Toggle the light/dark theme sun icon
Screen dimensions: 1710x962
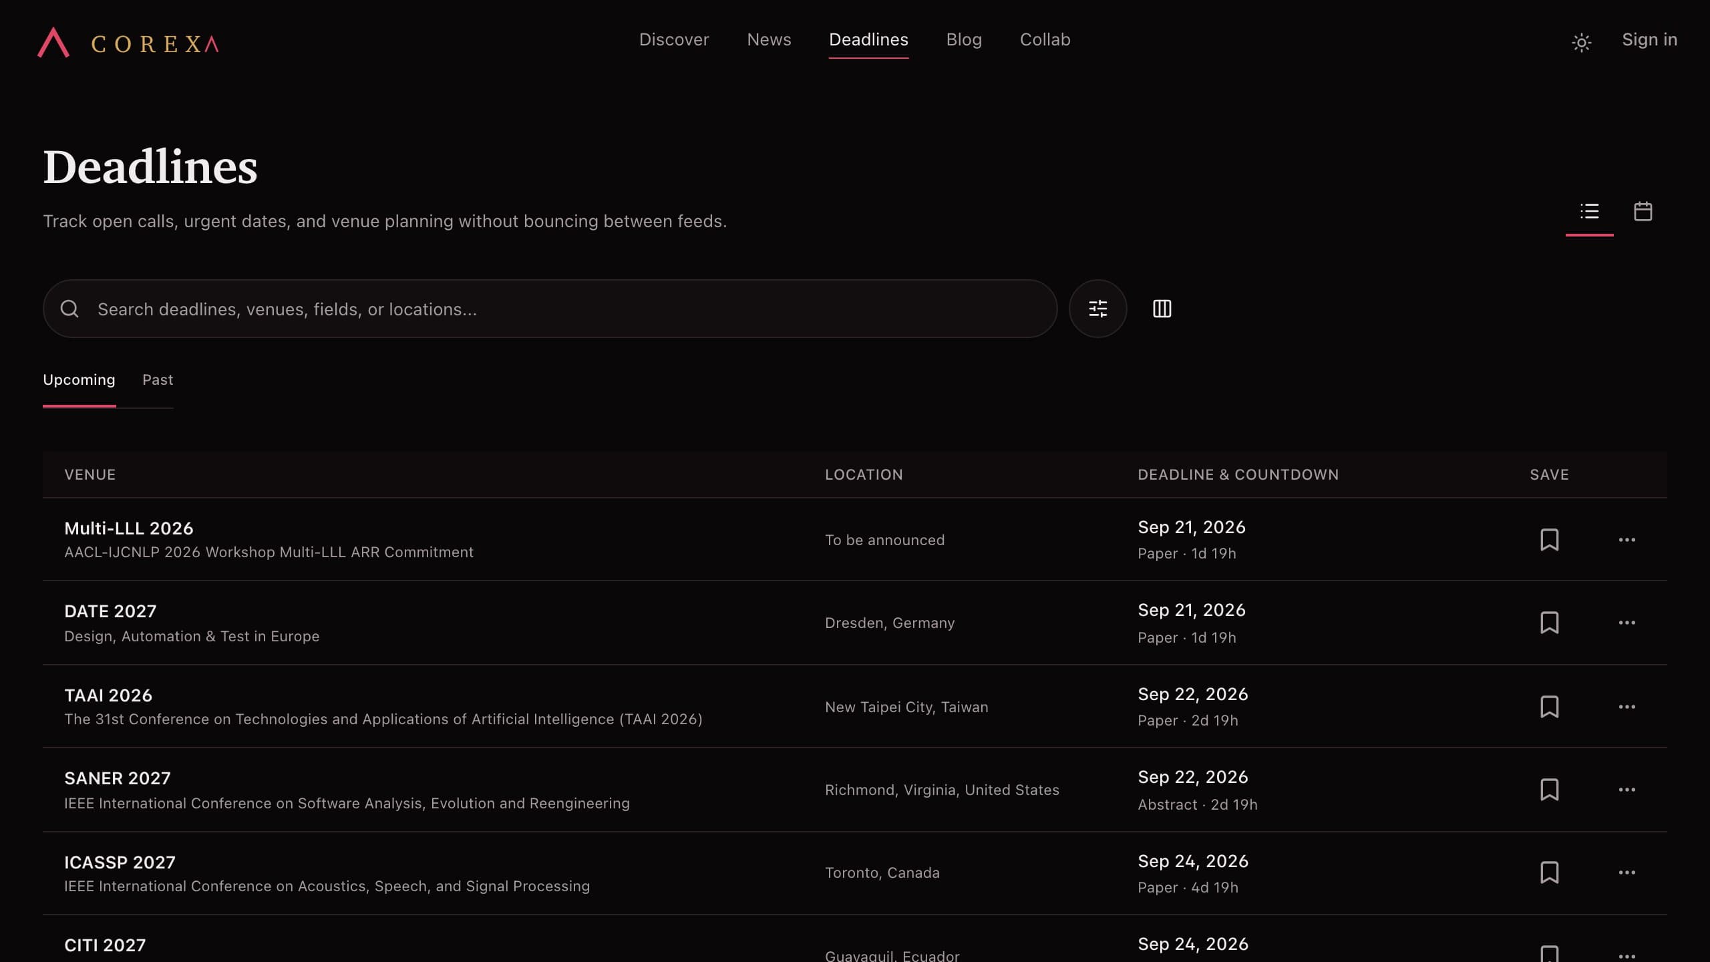tap(1581, 43)
